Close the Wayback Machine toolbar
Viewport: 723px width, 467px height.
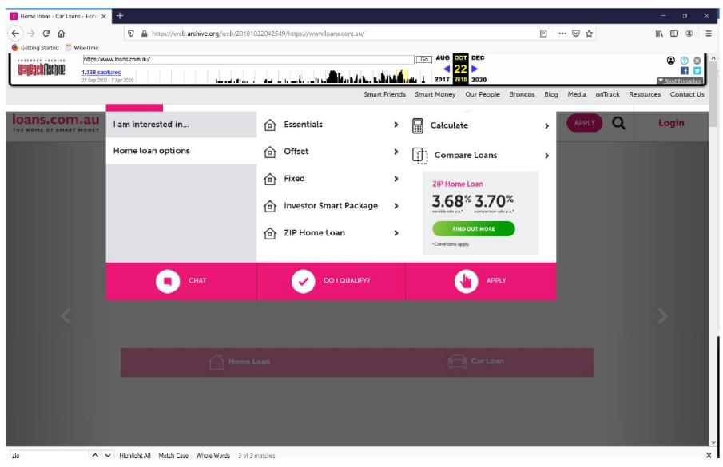pos(697,61)
